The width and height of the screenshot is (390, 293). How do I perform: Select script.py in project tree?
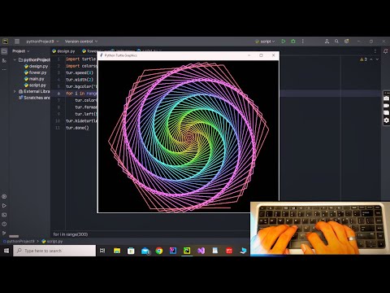(x=35, y=85)
